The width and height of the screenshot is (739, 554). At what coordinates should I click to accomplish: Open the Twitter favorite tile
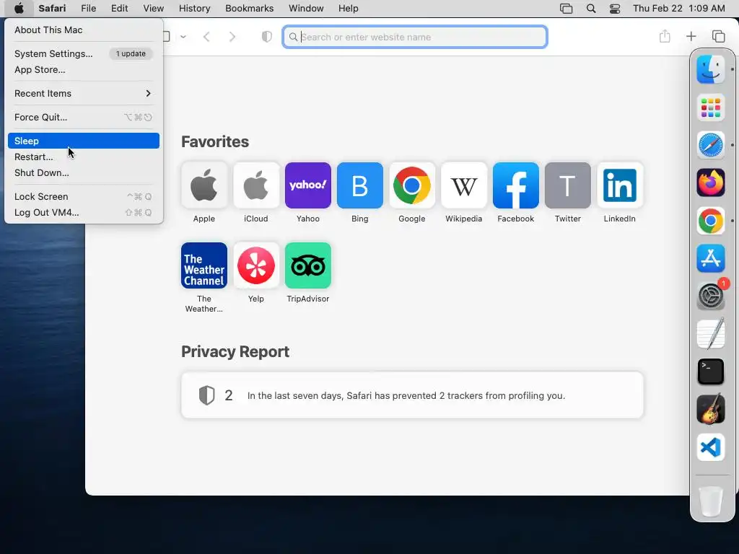(567, 185)
